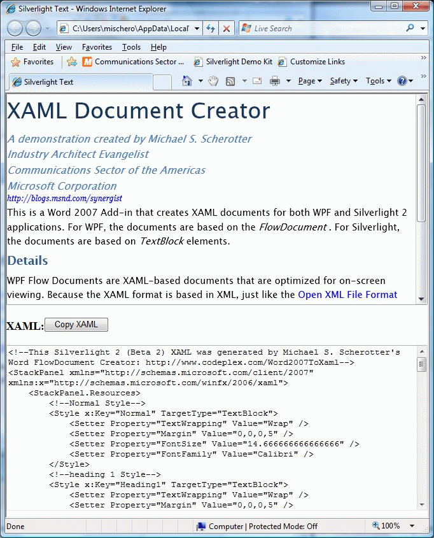
Task: Click the document pane scroll up arrow
Action: (421, 100)
